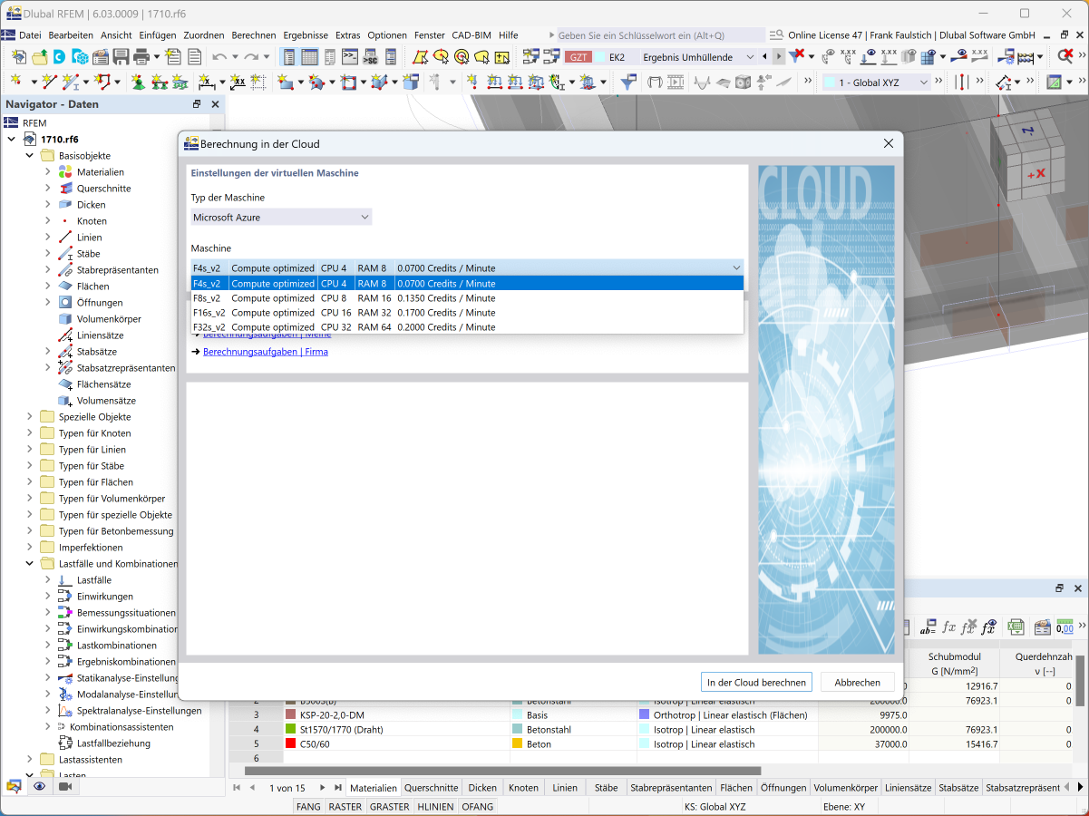Toggle the GZT design situation badge

pos(579,57)
